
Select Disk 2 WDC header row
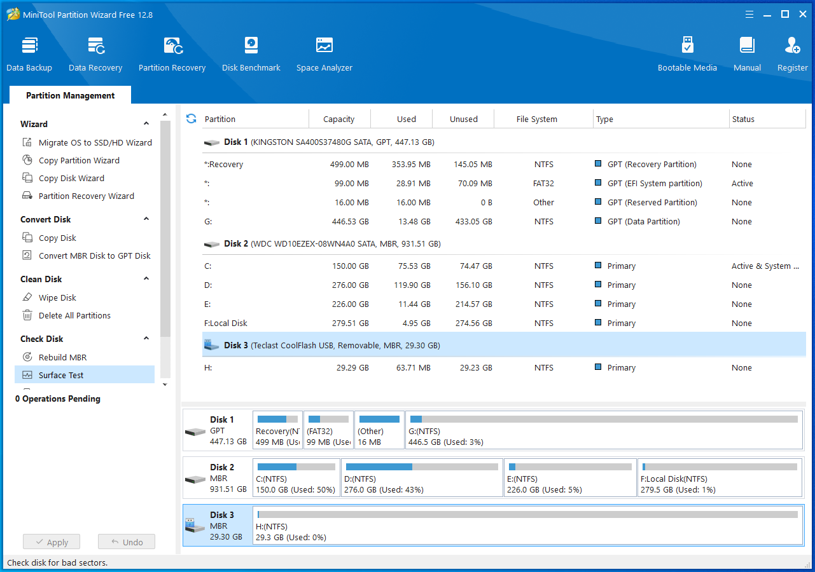pos(504,244)
